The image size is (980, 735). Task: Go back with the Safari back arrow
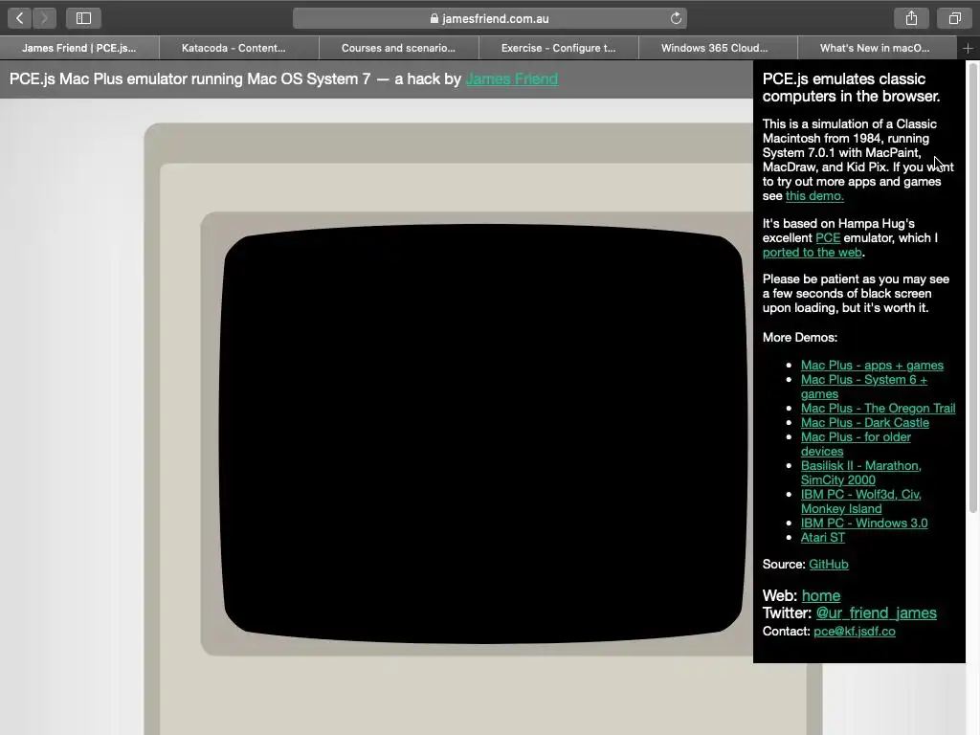[x=19, y=18]
